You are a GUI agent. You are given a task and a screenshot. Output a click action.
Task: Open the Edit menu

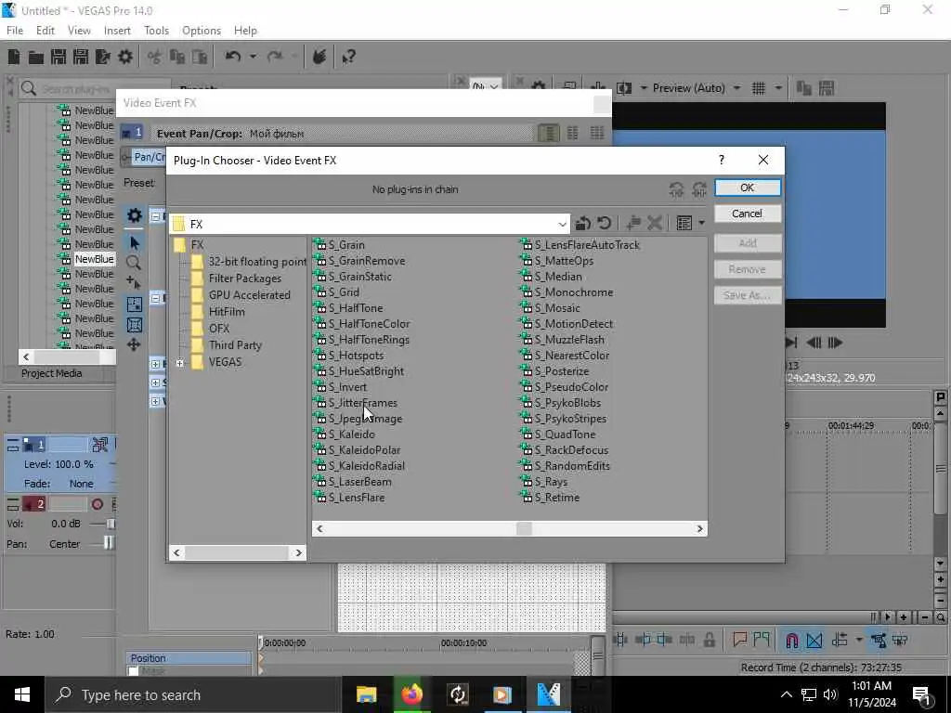pyautogui.click(x=45, y=31)
